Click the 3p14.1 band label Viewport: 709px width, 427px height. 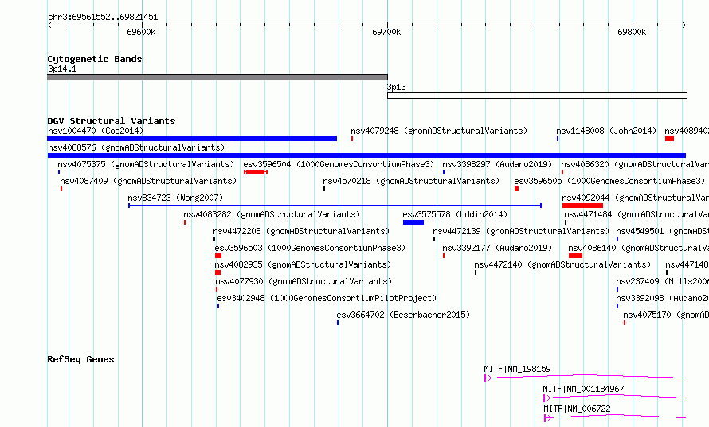coord(62,69)
